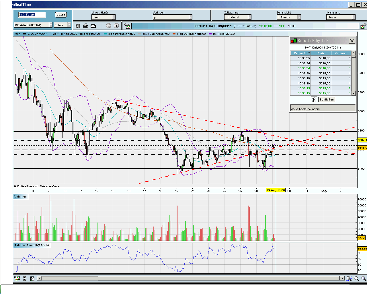This screenshot has height=294, width=367.
Task: Expand the Skalierung dropdown showing Linear
Action: [x=354, y=17]
